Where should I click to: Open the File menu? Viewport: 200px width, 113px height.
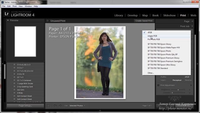click(x=4, y=6)
